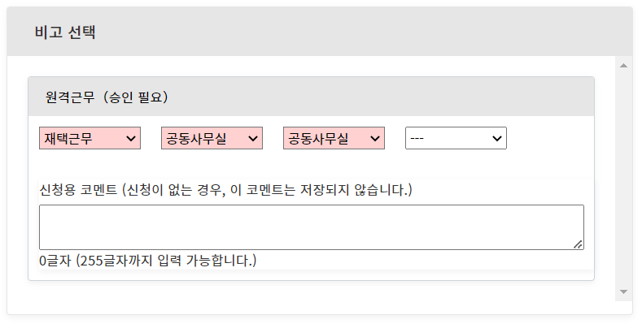Focus the 신청용 코멘트 text area
The image size is (642, 328).
[x=309, y=227]
